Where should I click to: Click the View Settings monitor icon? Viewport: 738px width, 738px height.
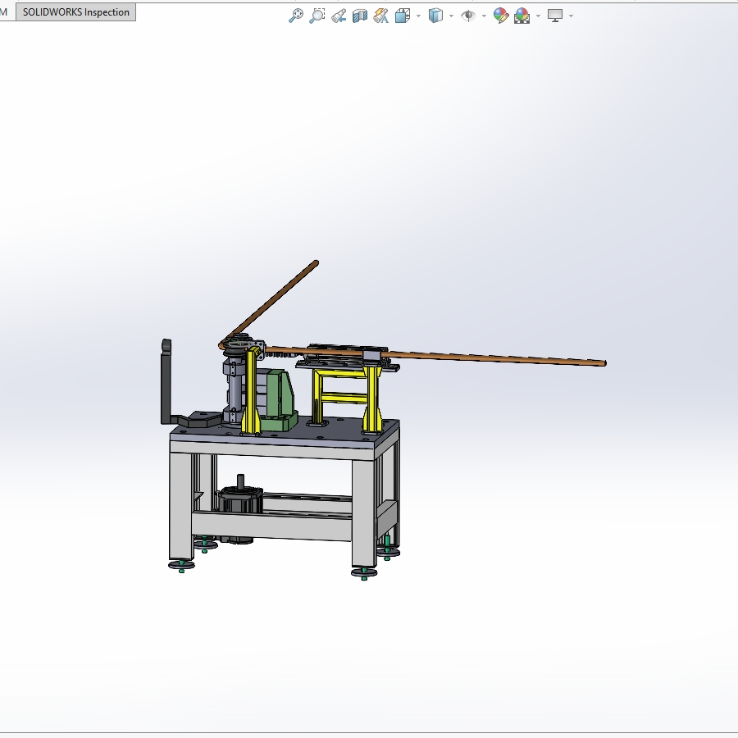point(555,16)
